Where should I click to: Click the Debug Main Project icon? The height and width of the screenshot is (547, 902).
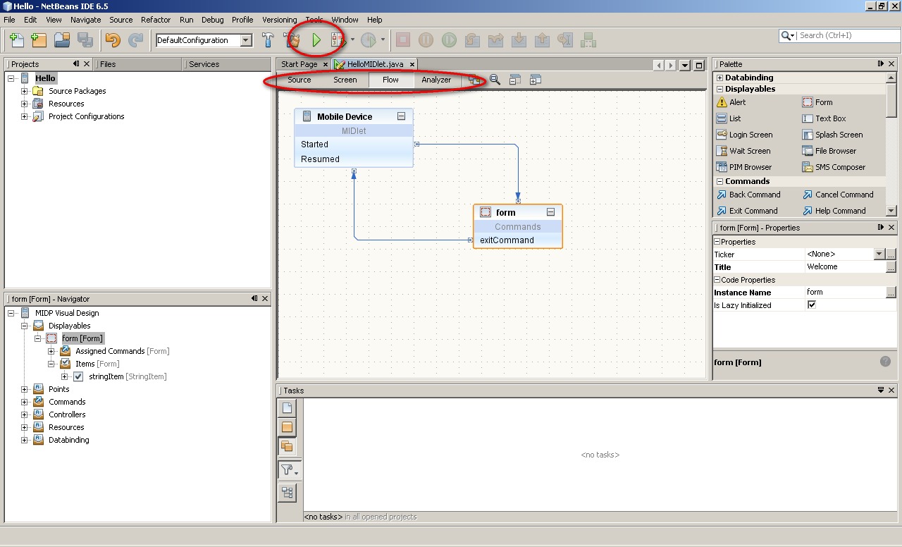coord(339,40)
